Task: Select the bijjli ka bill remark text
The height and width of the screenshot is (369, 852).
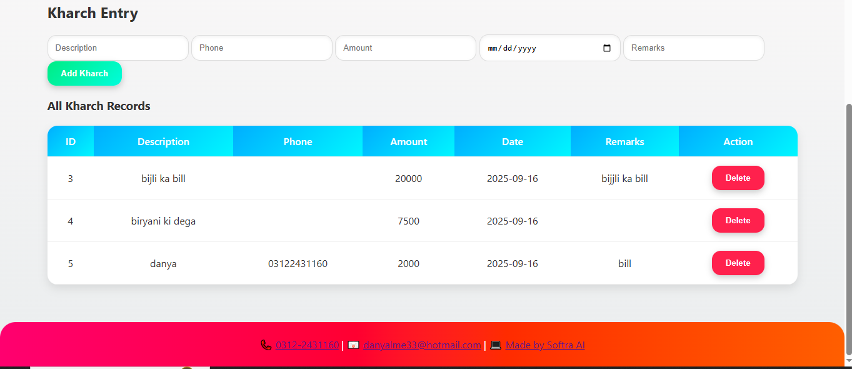Action: [x=624, y=178]
